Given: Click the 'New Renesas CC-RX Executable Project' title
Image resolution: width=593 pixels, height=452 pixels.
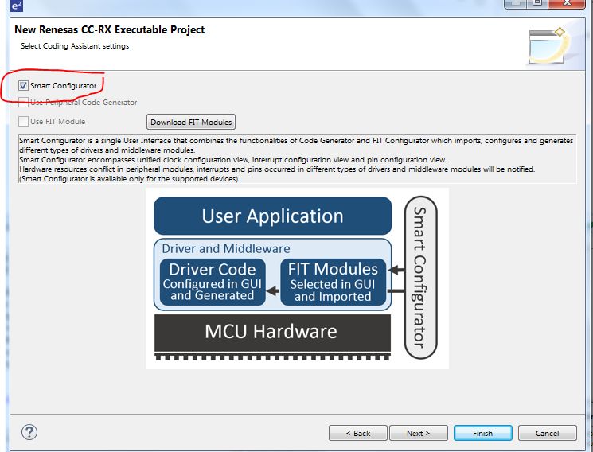Looking at the screenshot, I should point(110,29).
